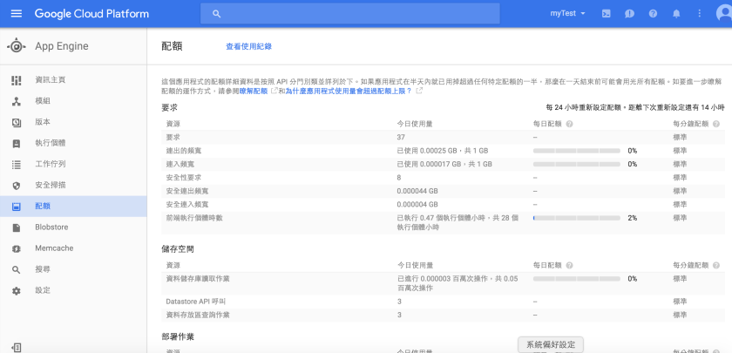The width and height of the screenshot is (732, 353).
Task: Click the search input field
Action: [350, 14]
